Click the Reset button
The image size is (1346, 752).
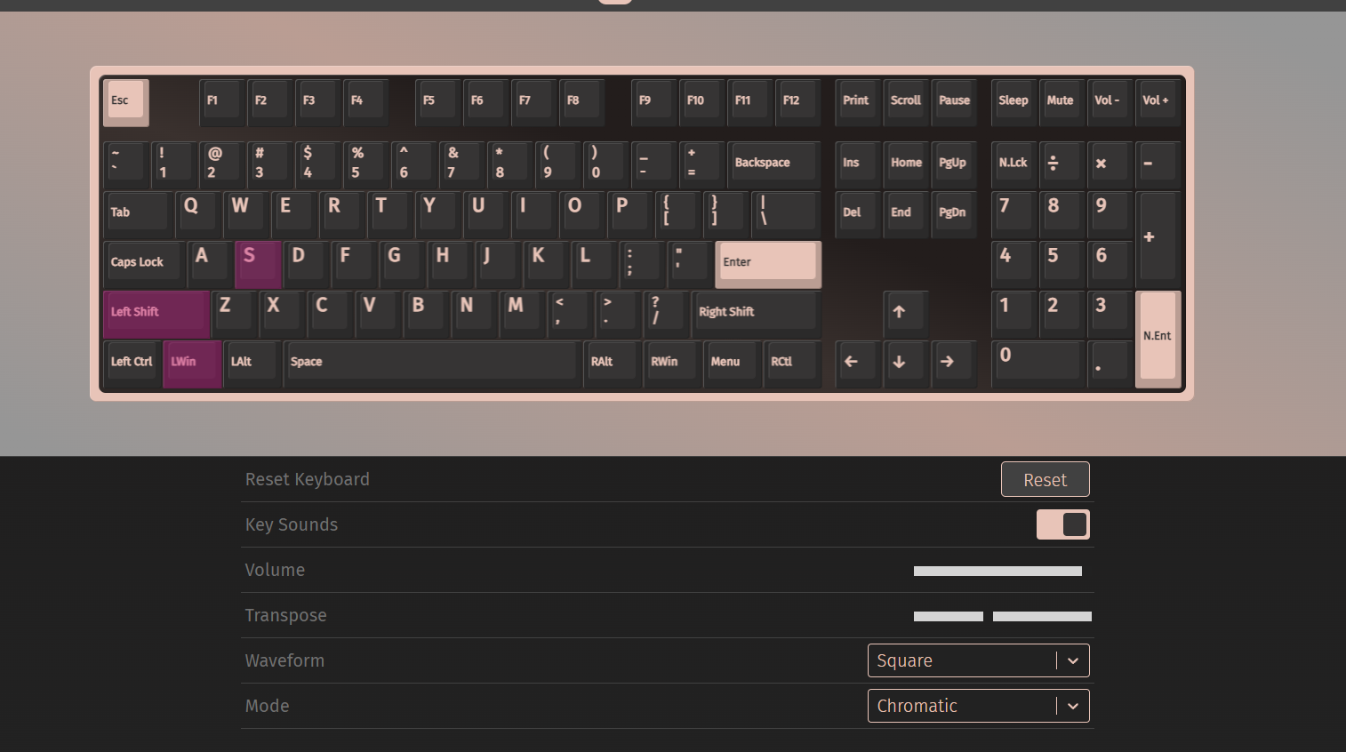(x=1046, y=479)
